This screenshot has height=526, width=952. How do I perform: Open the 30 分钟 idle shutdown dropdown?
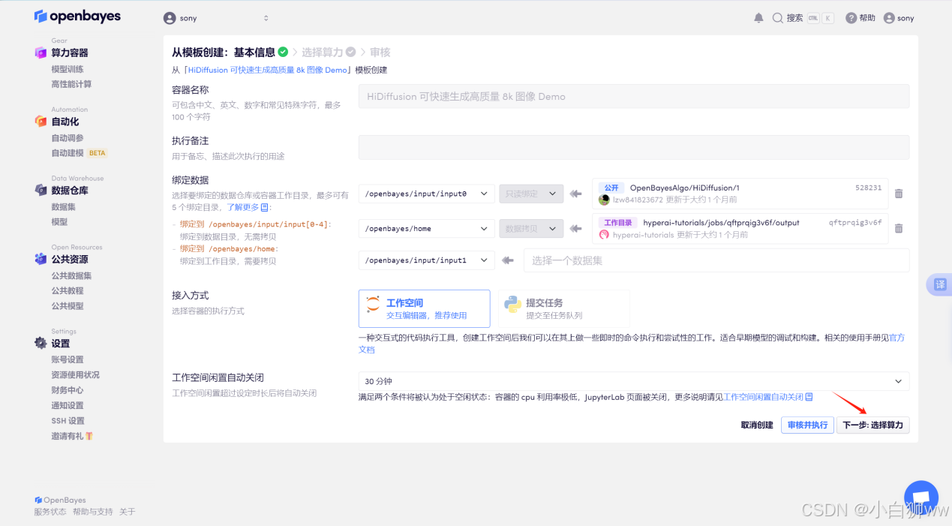click(x=634, y=381)
